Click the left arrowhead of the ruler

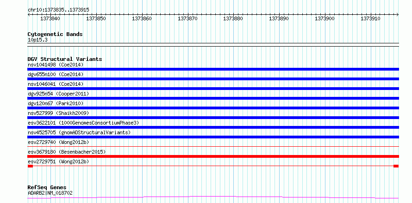click(29, 15)
